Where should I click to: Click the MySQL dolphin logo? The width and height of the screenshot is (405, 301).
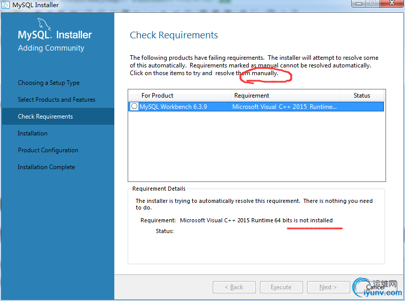click(44, 24)
